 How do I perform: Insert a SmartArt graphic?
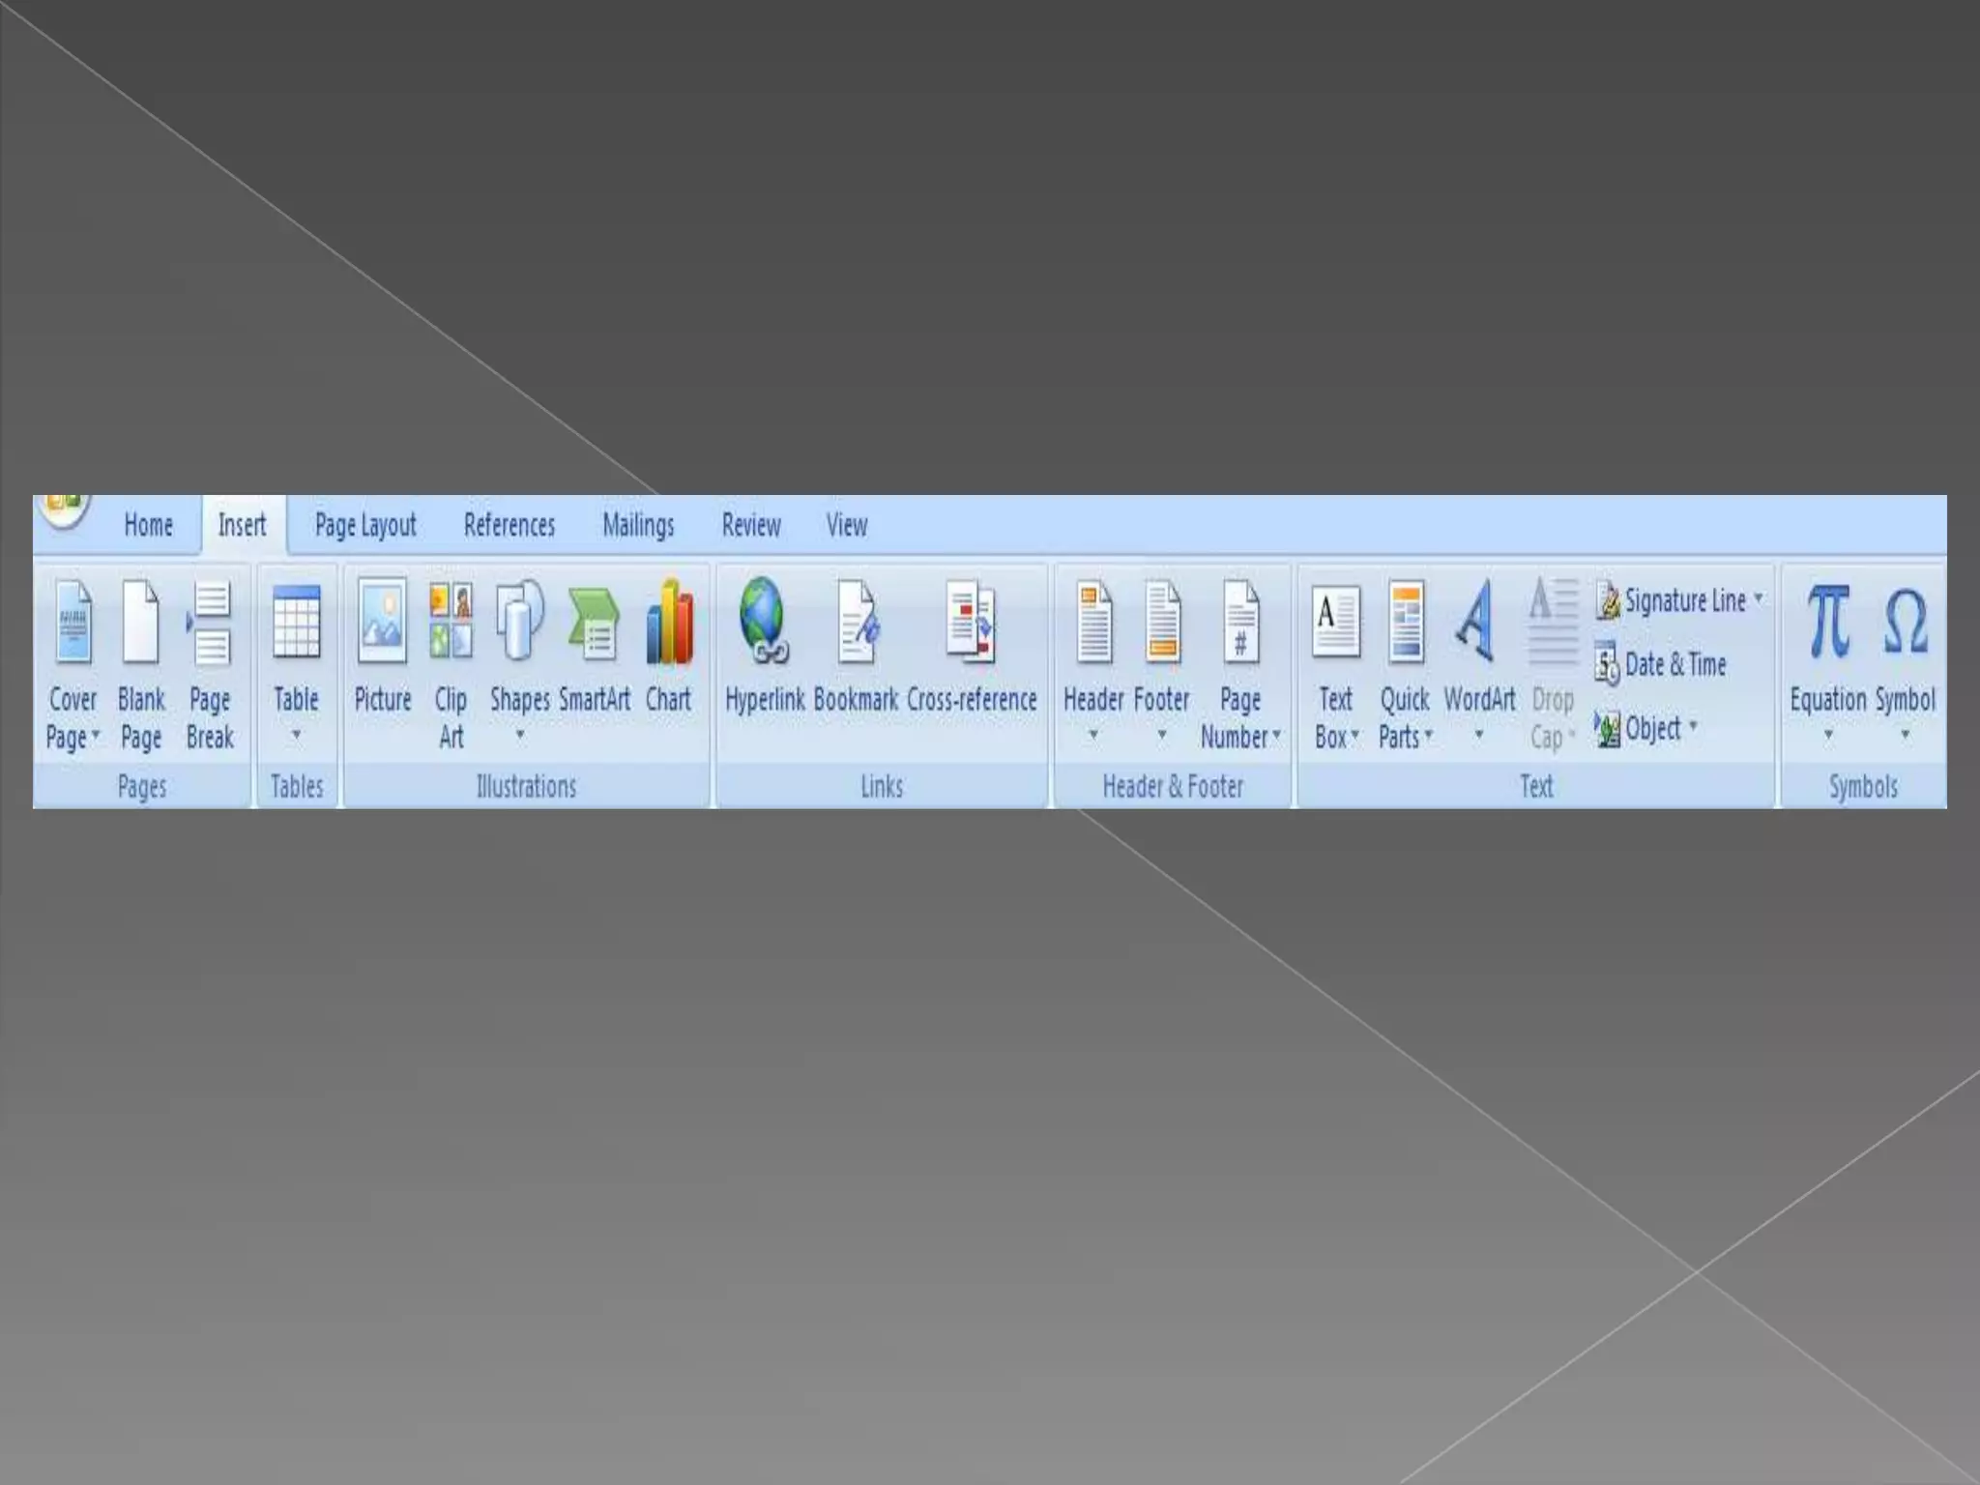(594, 624)
